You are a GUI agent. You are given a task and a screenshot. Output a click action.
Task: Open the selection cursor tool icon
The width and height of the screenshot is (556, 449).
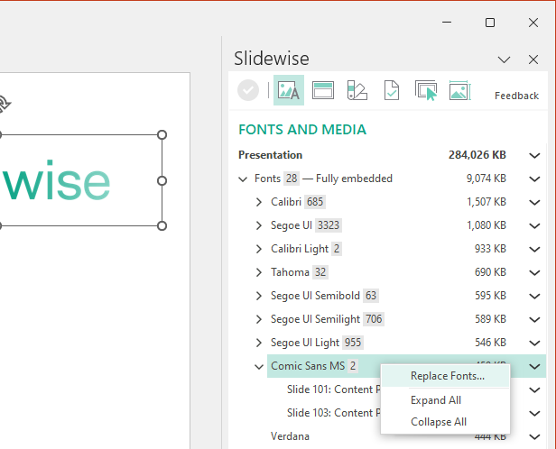[426, 90]
